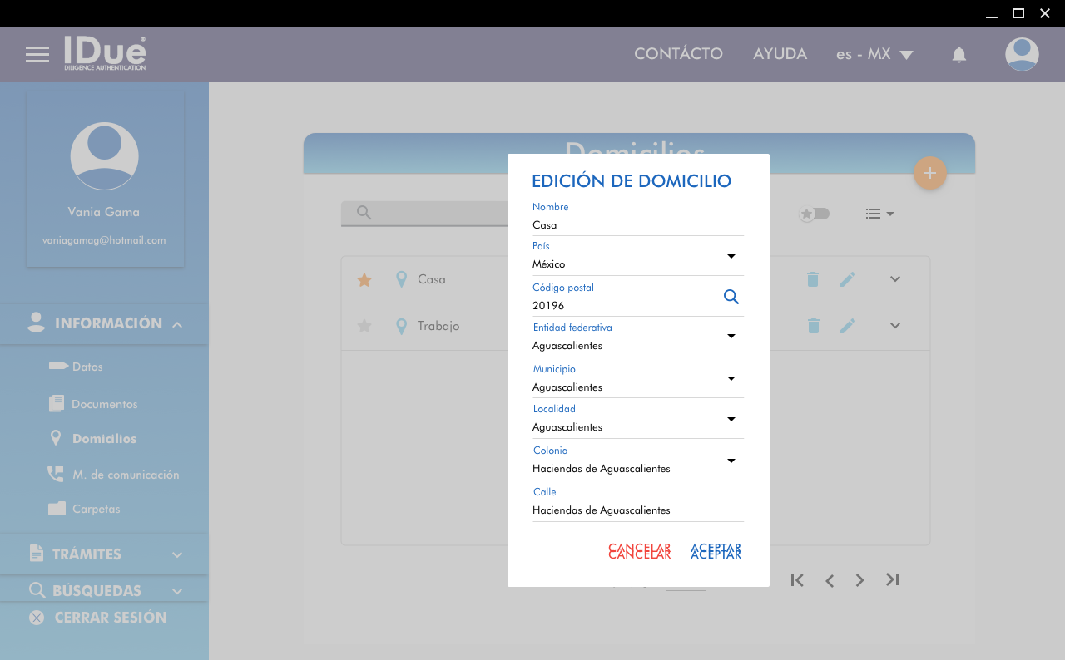Toggle the favorites filter switch

click(815, 214)
